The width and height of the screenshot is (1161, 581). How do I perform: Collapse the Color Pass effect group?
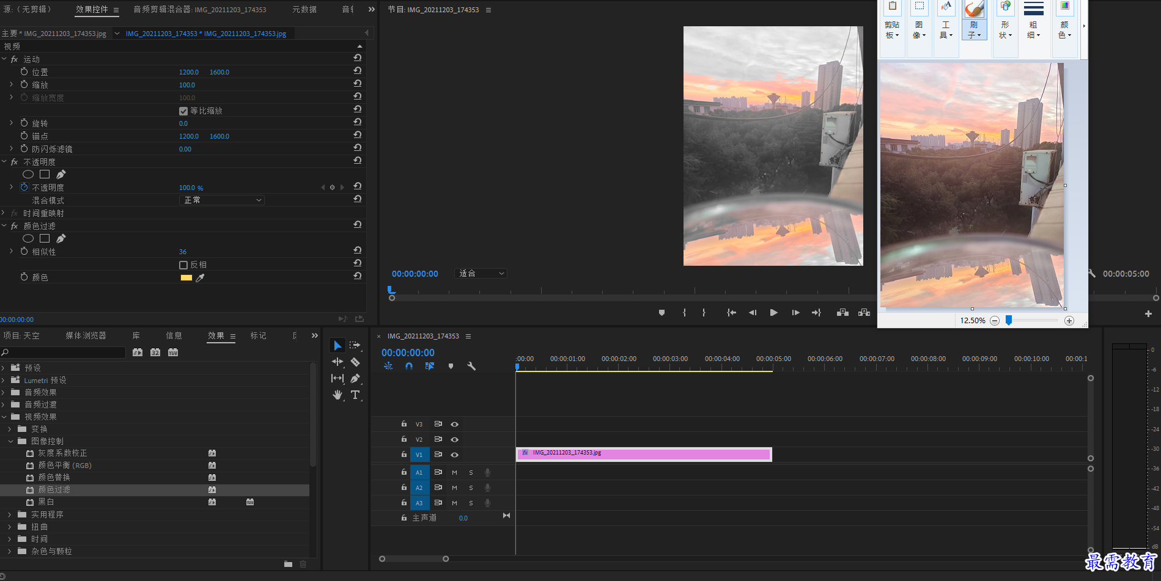[4, 226]
